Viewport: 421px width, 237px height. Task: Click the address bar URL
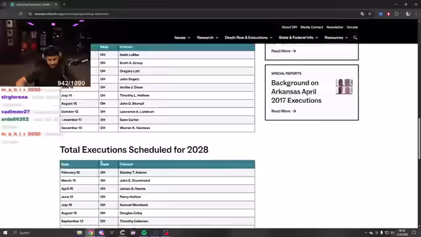(x=72, y=14)
